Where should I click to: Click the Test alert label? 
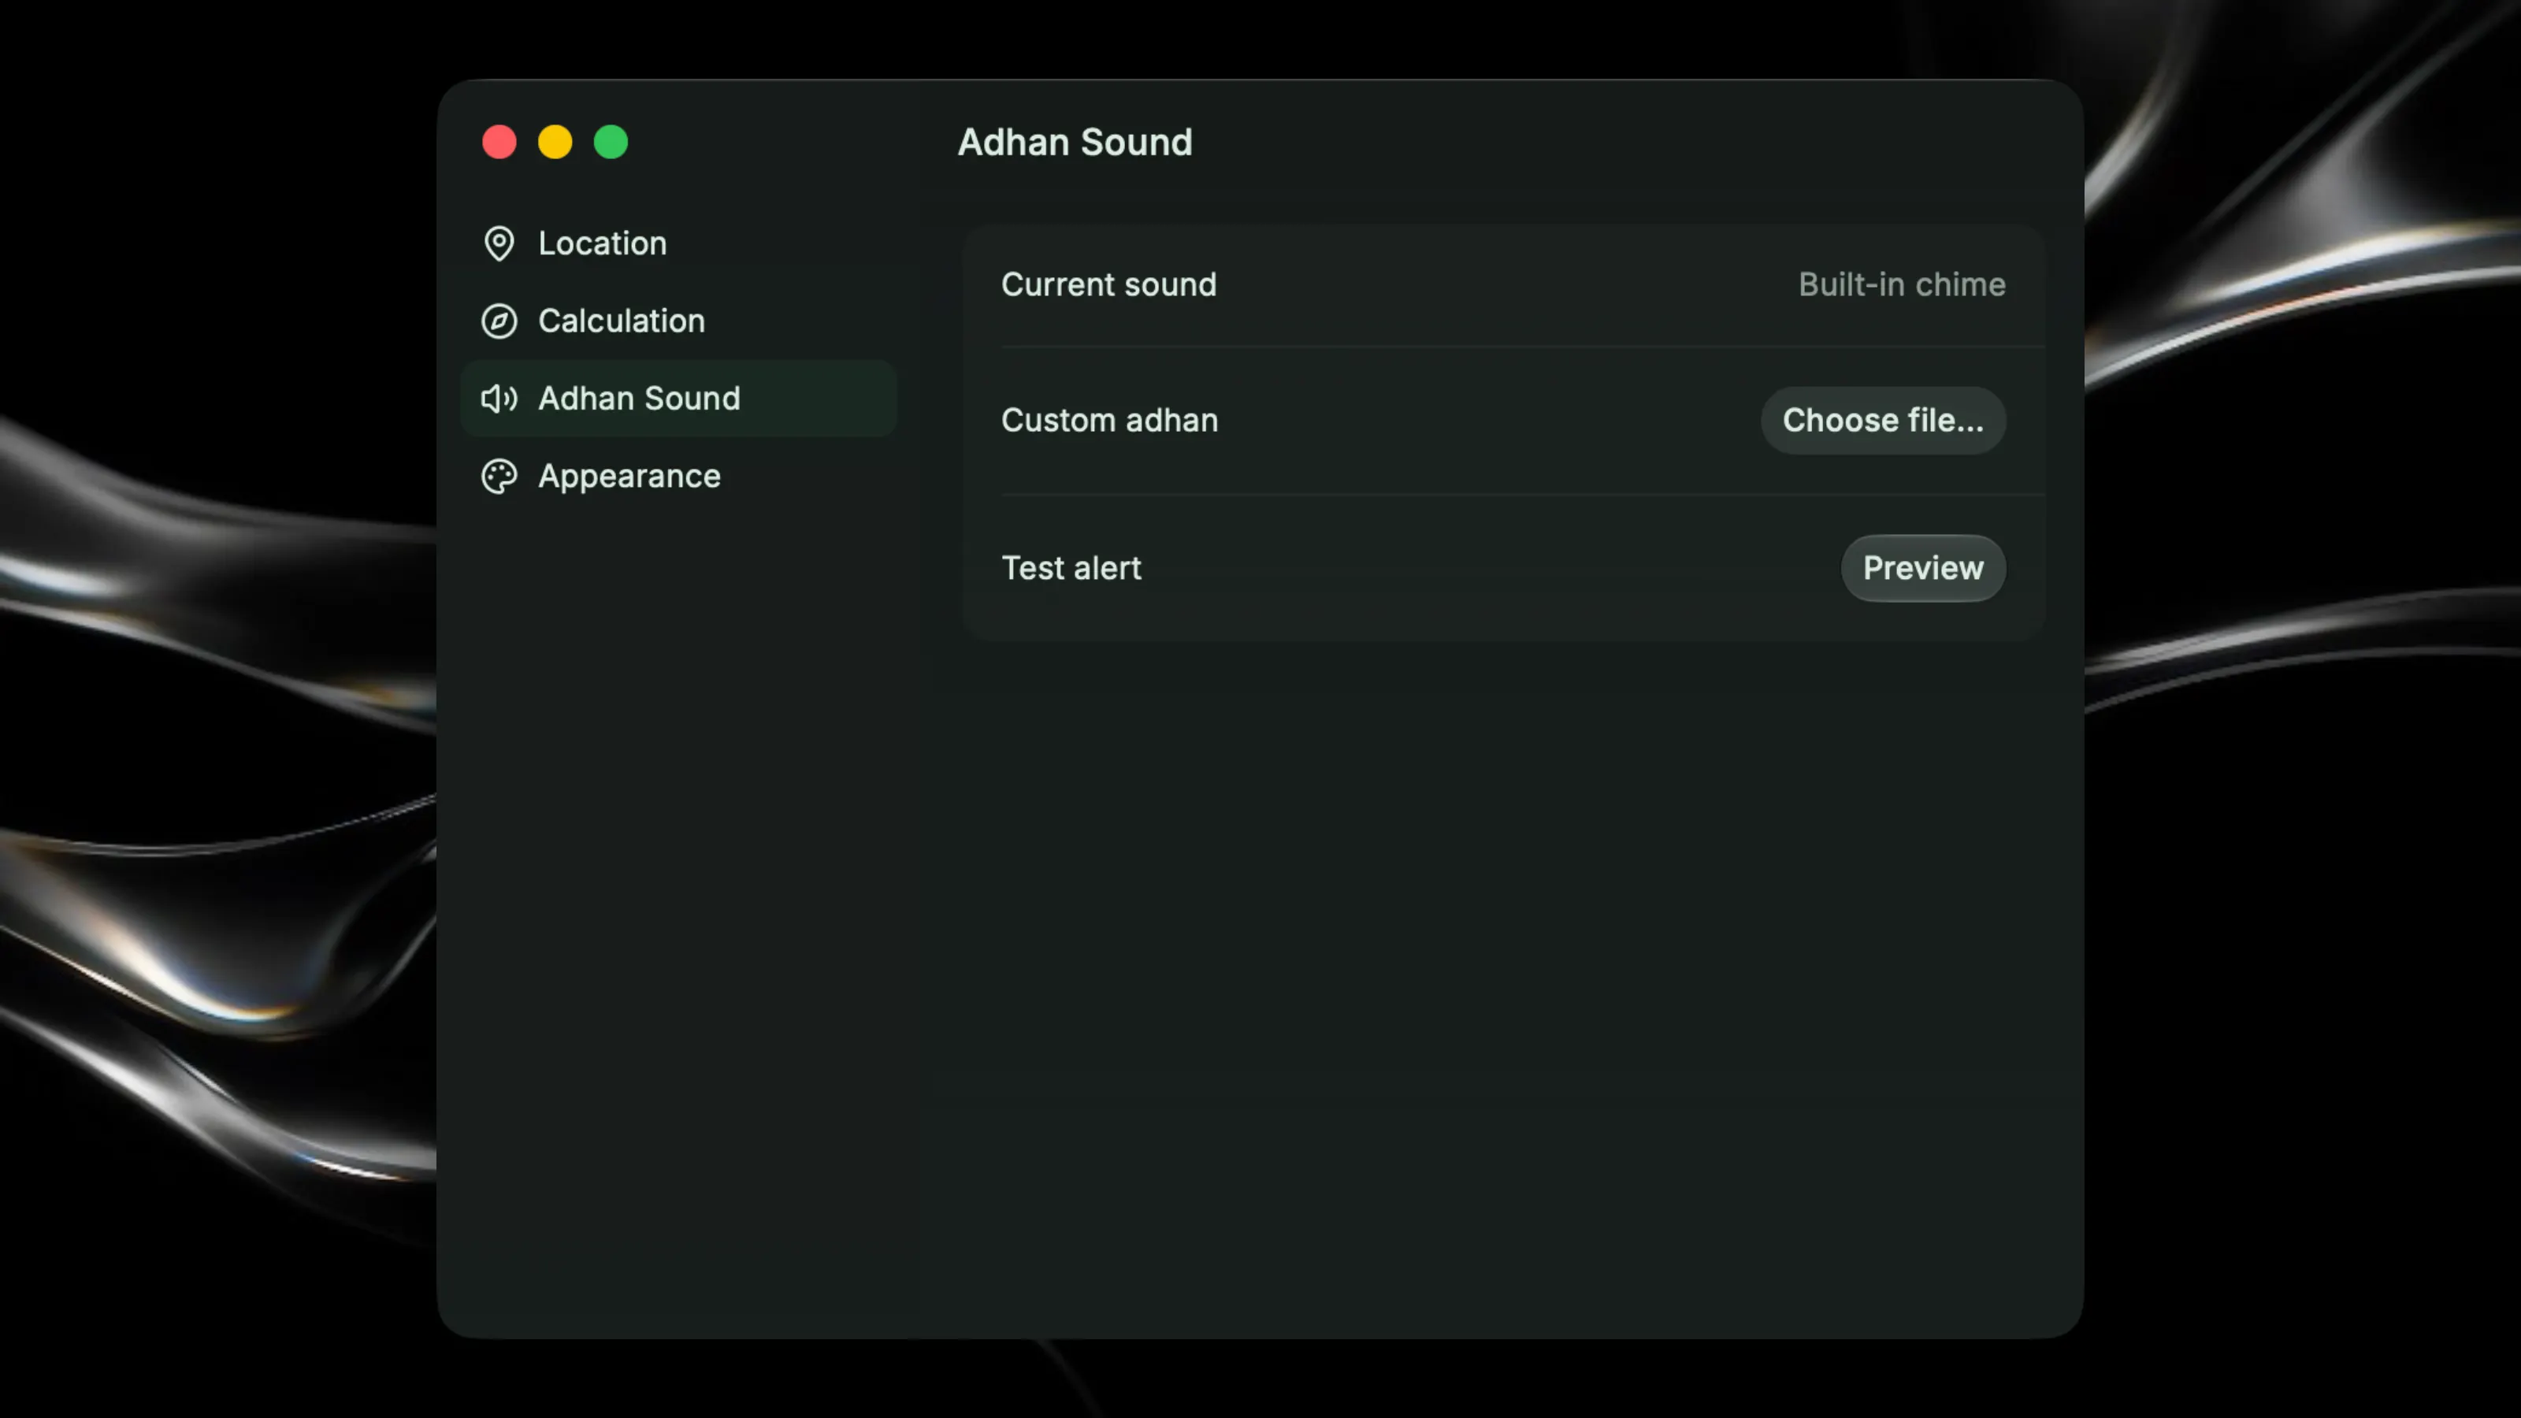(x=1071, y=569)
